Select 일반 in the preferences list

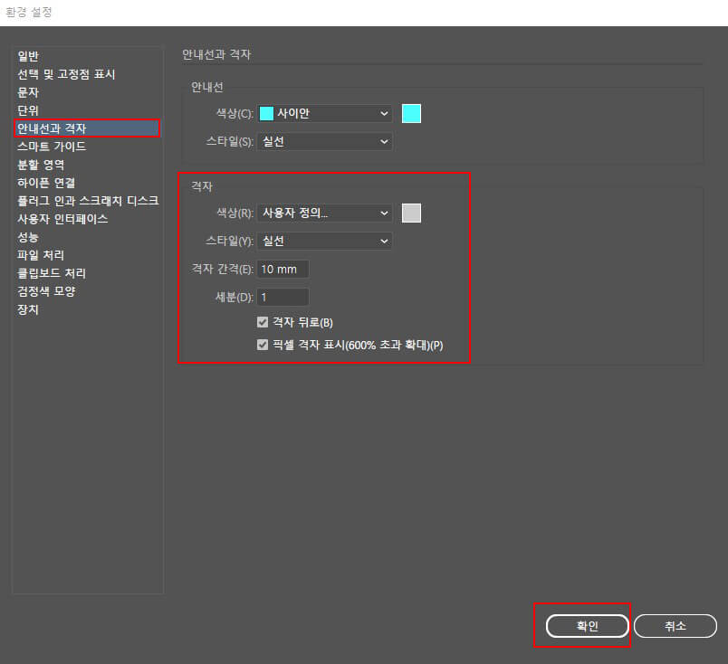coord(28,56)
